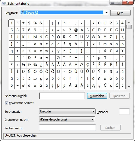The height and width of the screenshot is (141, 135).
Task: Click the Hilfe button
Action: pos(120,13)
